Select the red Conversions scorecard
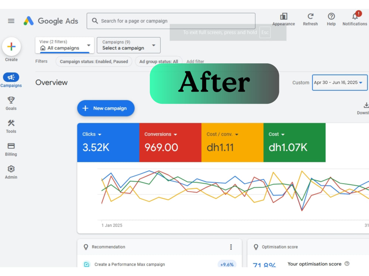 click(x=170, y=142)
